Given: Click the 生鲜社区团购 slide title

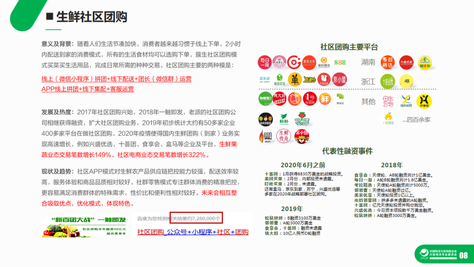Looking at the screenshot, I should click(92, 17).
